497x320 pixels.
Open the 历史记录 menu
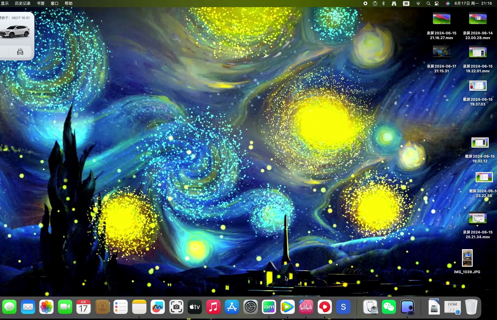[x=23, y=3]
